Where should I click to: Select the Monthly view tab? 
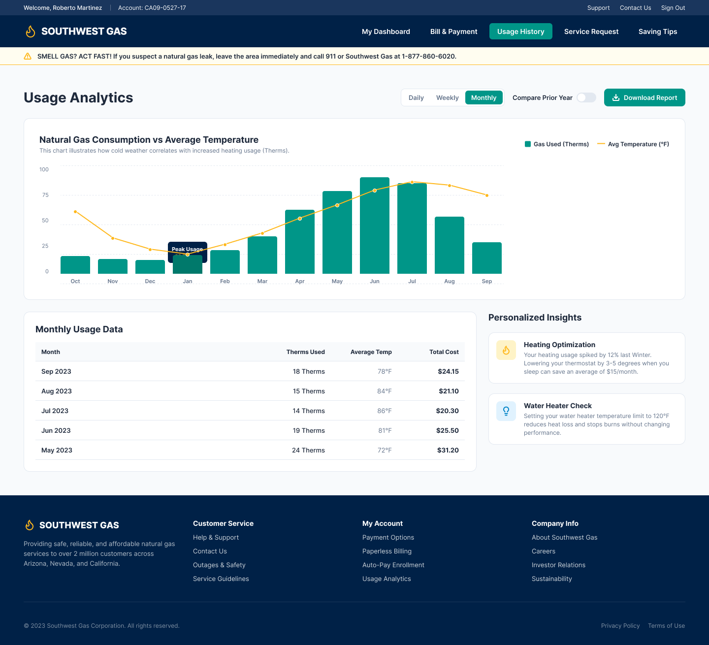pos(484,97)
